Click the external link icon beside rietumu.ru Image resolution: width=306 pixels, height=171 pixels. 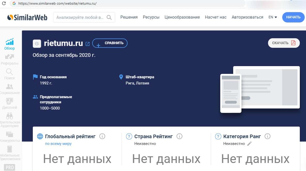88,44
